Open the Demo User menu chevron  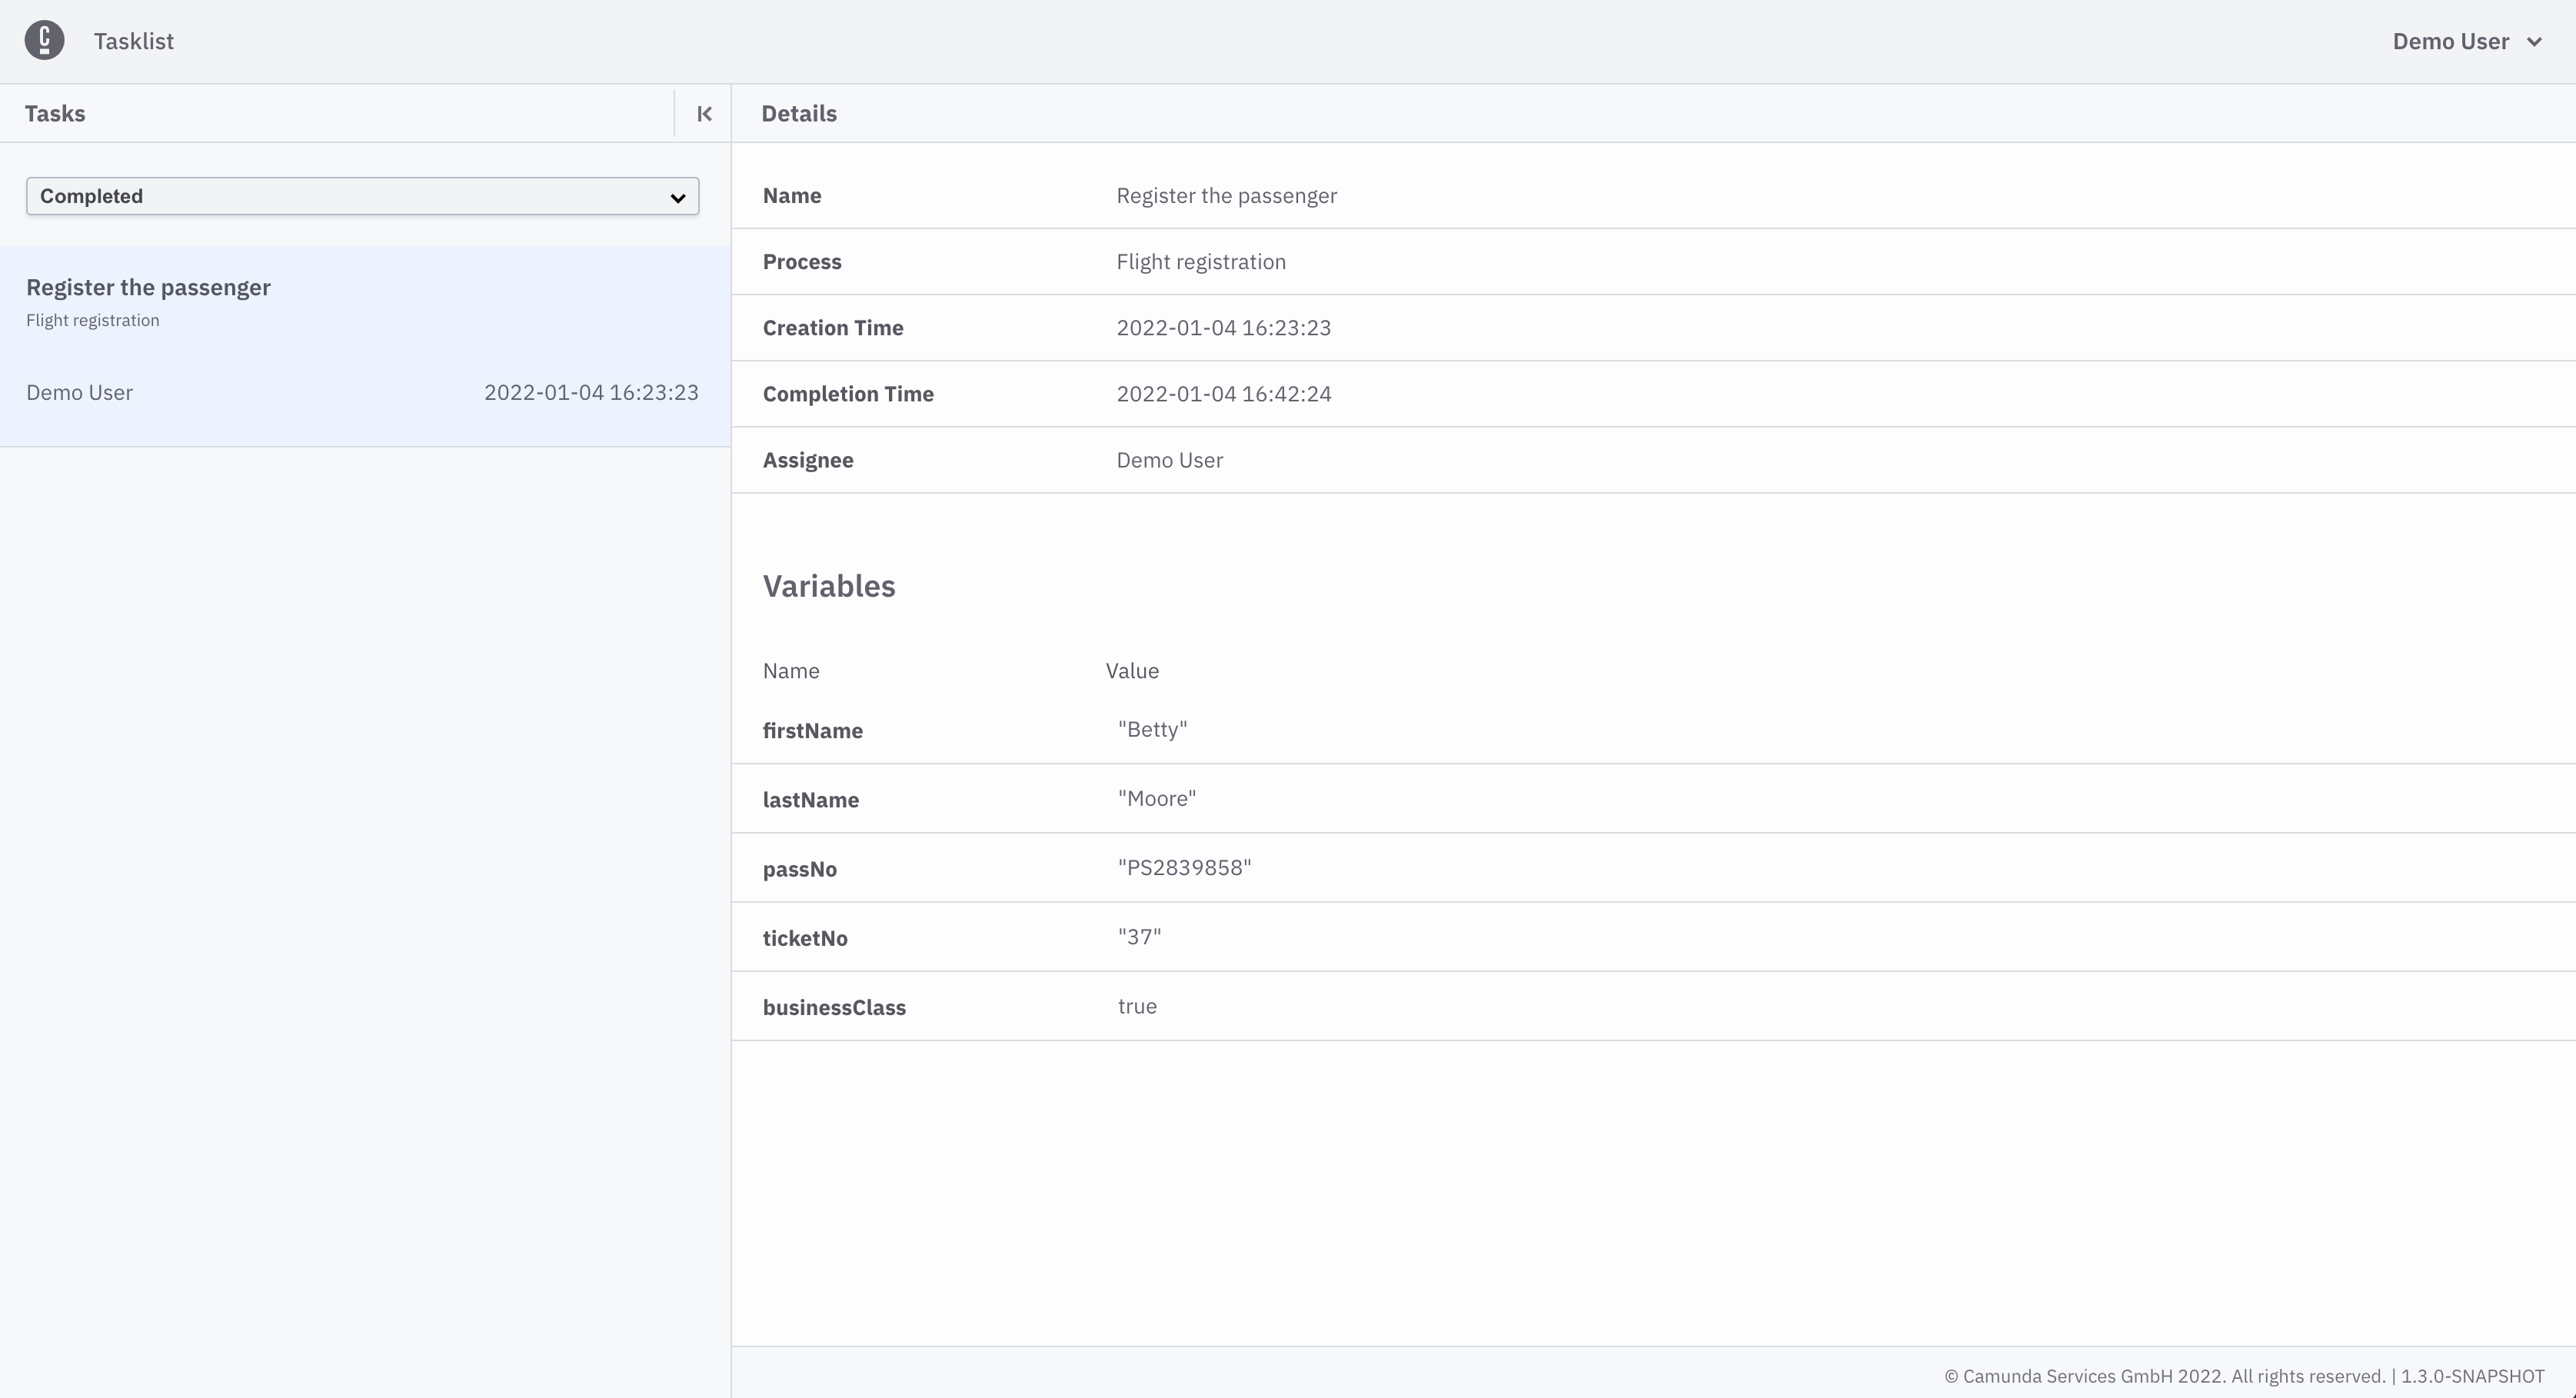coord(2534,42)
